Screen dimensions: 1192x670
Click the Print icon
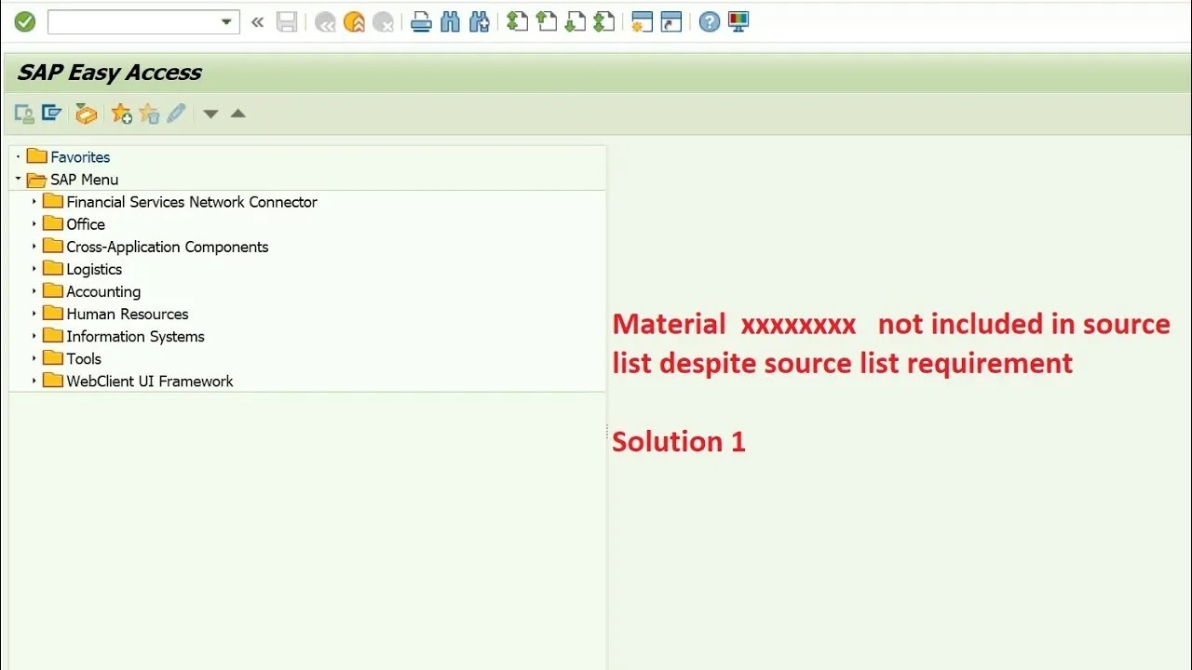pyautogui.click(x=421, y=22)
